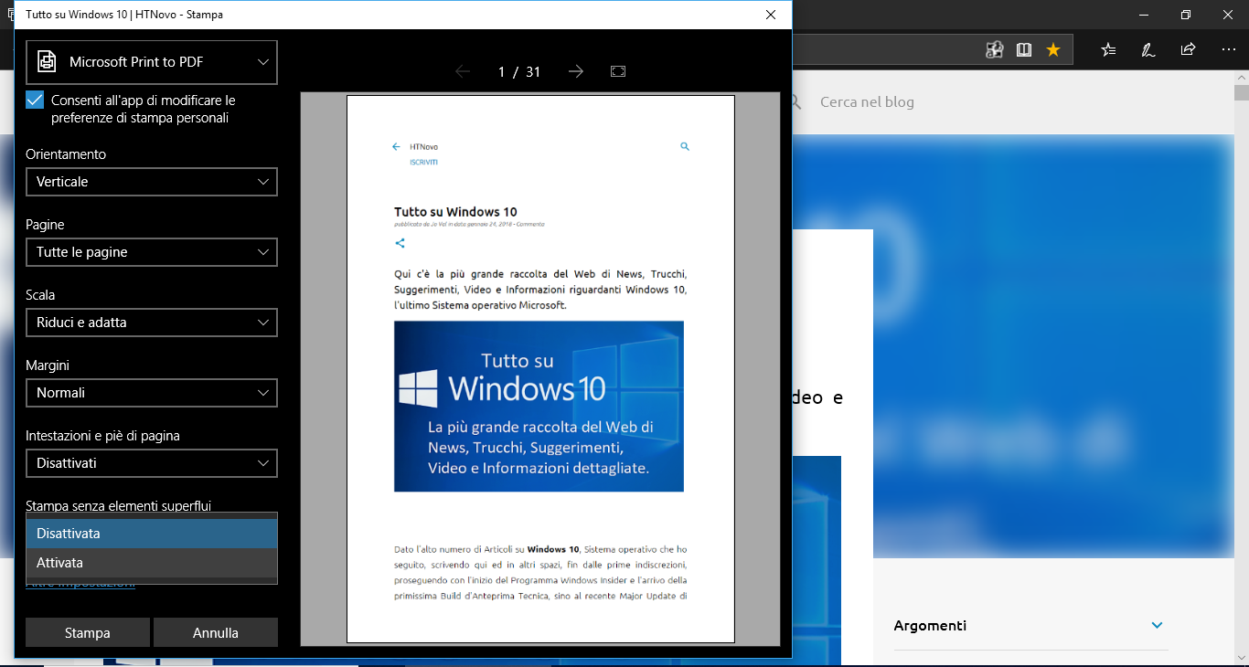Uncheck the app print preferences checkbox
This screenshot has width=1249, height=667.
[x=35, y=101]
